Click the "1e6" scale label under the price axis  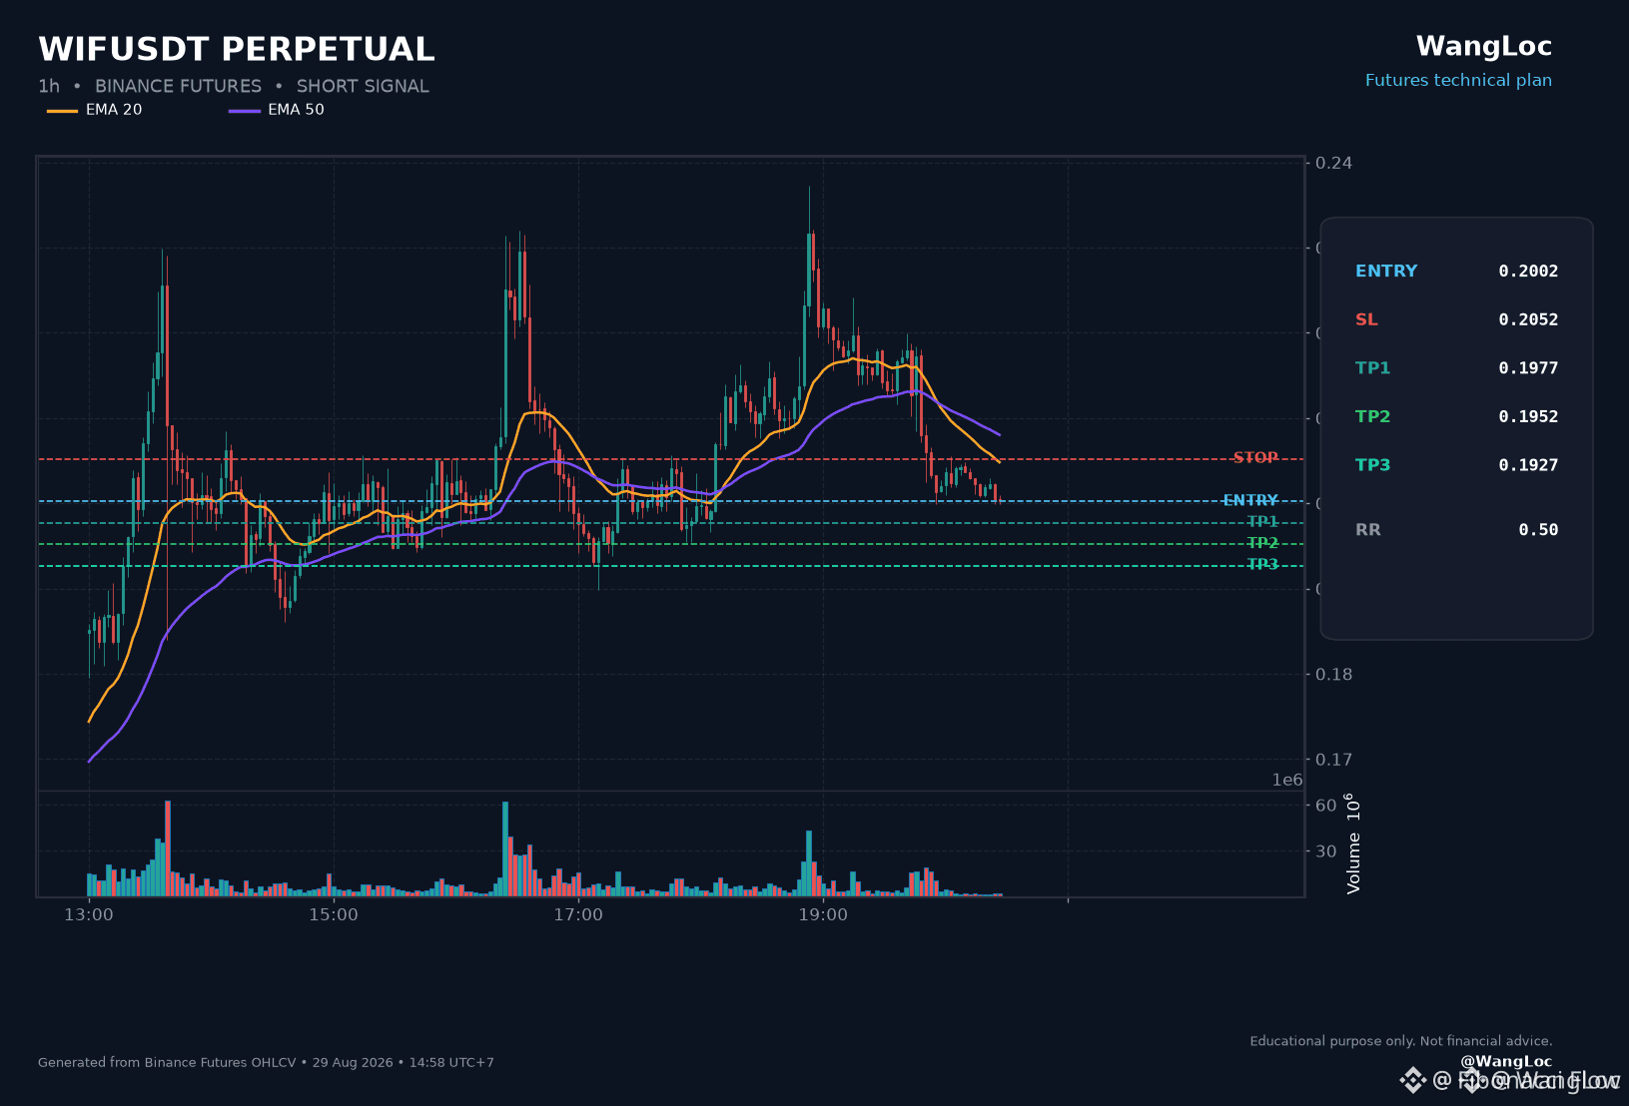point(1287,781)
